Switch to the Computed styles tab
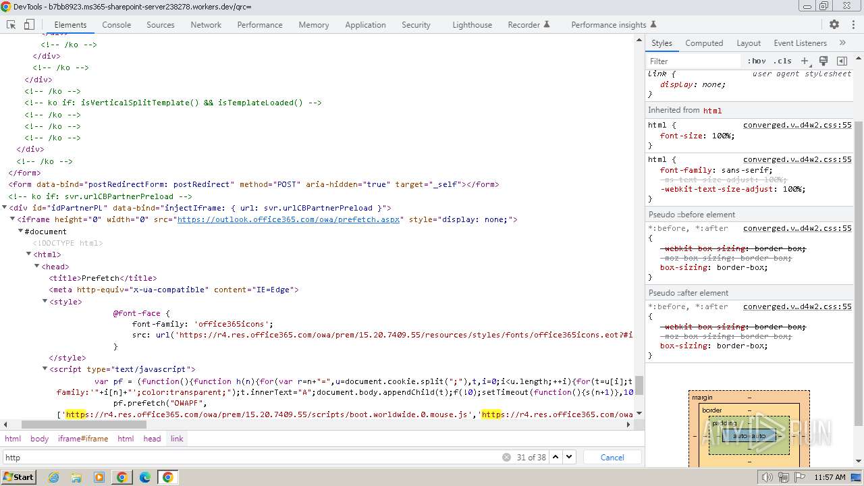864x486 pixels. (704, 43)
